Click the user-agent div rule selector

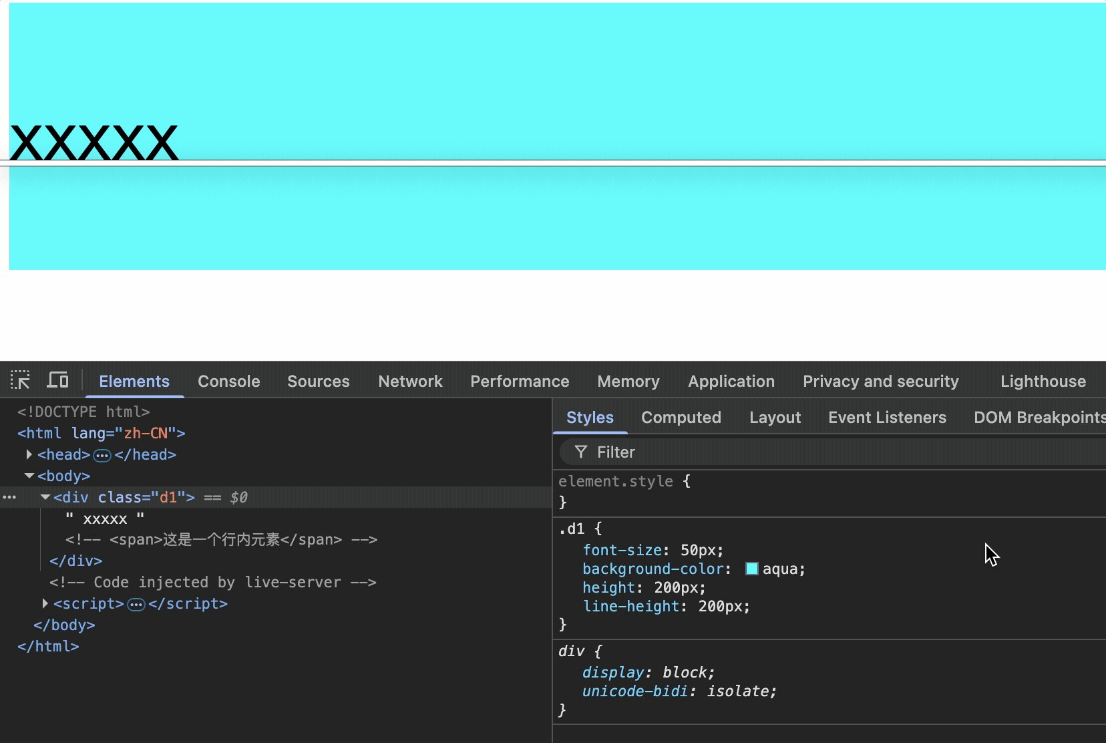click(572, 651)
